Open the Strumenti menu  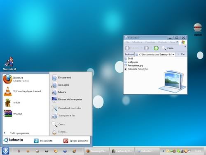(x=172, y=42)
